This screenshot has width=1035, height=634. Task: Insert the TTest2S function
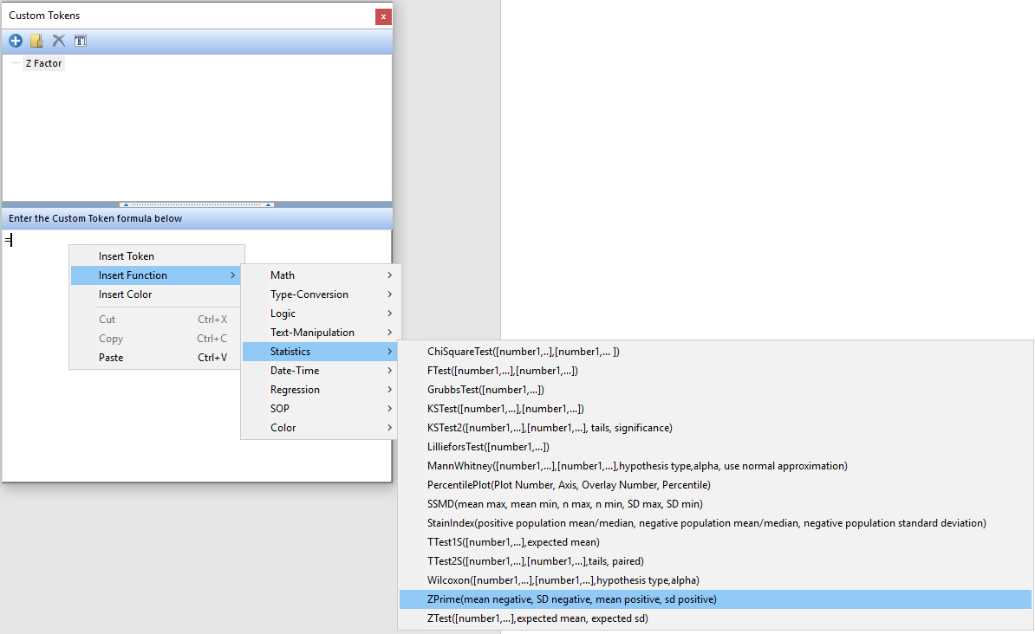[x=715, y=561]
